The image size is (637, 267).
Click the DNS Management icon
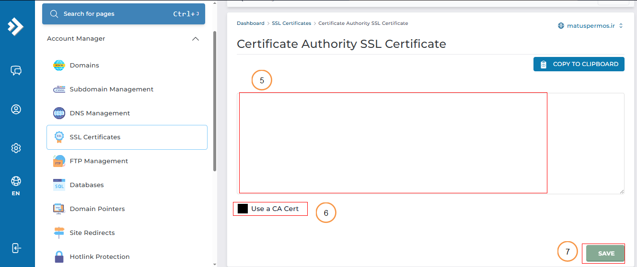pos(59,113)
